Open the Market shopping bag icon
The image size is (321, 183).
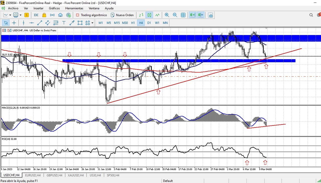tap(44, 15)
